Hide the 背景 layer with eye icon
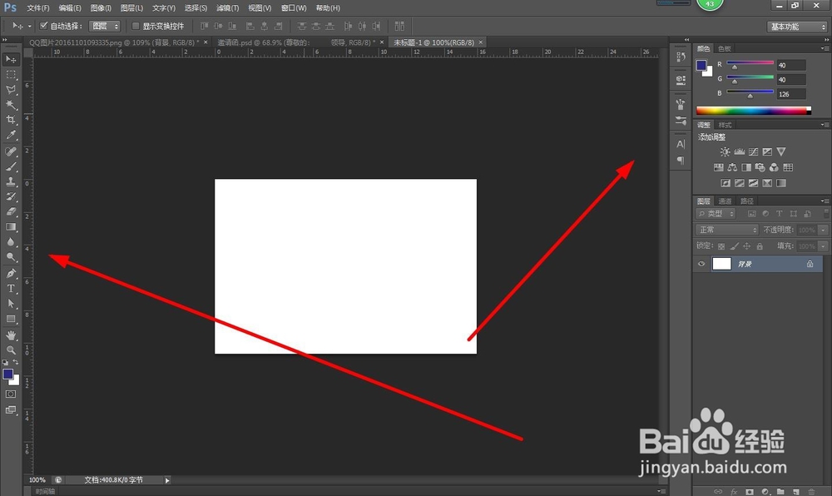Viewport: 832px width, 496px height. 701,264
